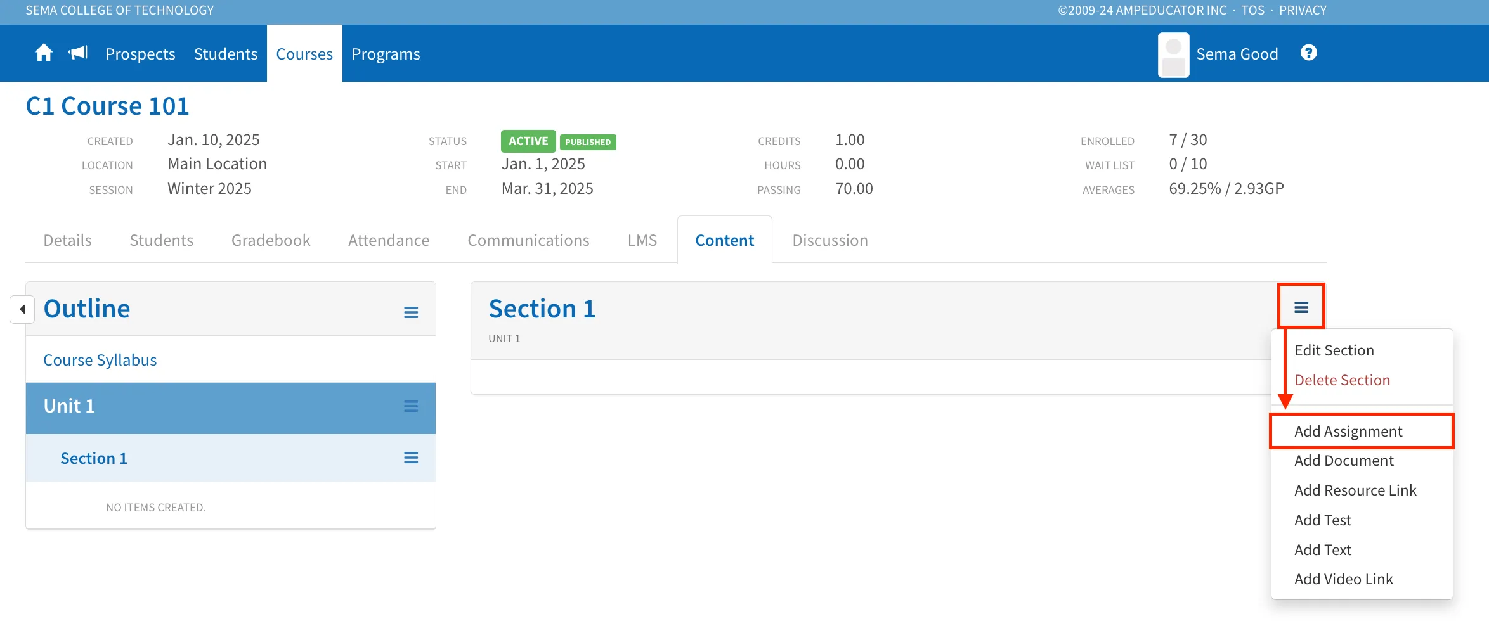The width and height of the screenshot is (1489, 640).
Task: Select Section 1 in the outline
Action: click(94, 458)
